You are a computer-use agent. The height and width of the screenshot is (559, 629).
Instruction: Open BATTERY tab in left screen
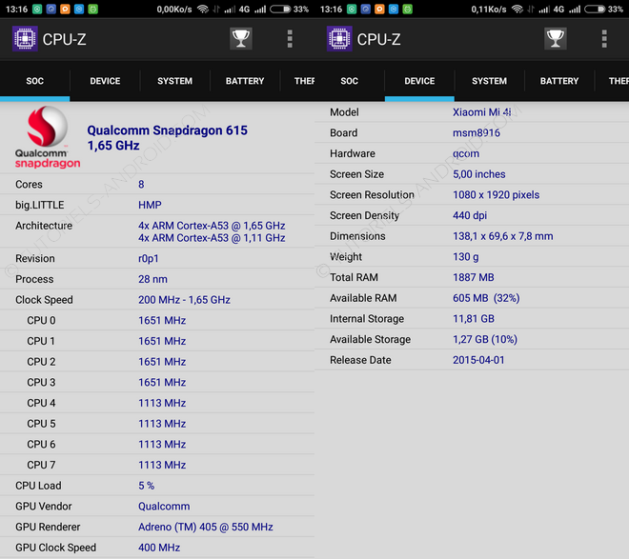[245, 81]
